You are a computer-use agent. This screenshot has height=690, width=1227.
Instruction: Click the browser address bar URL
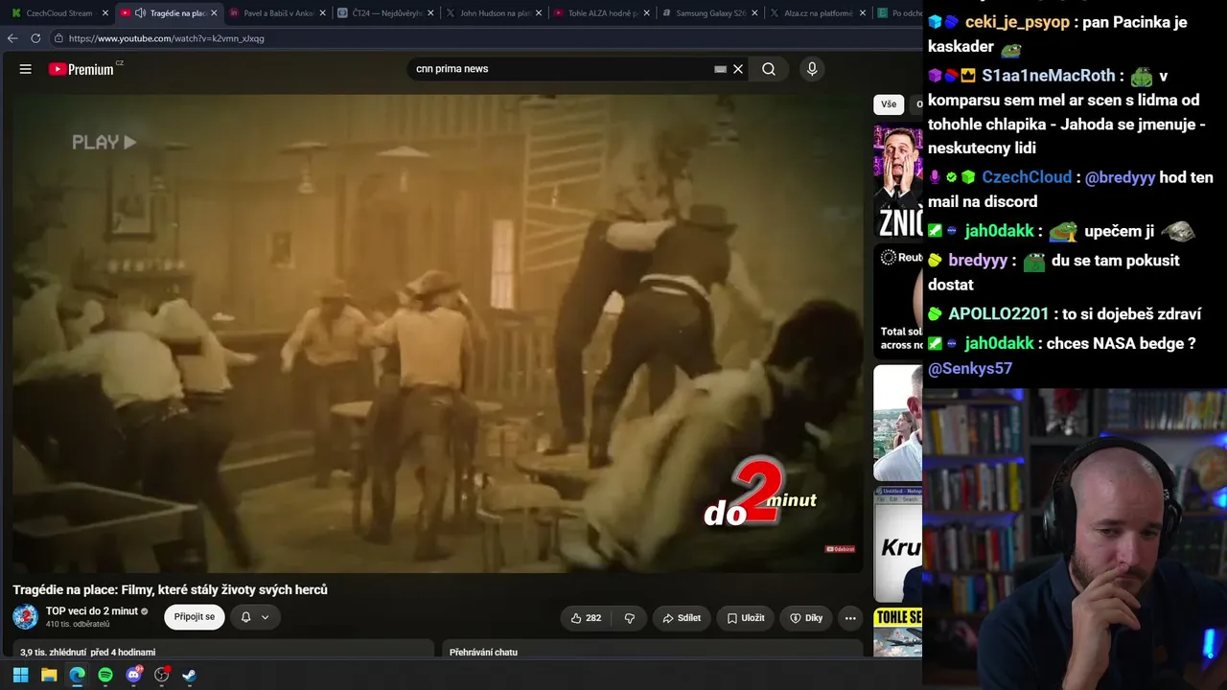(167, 38)
